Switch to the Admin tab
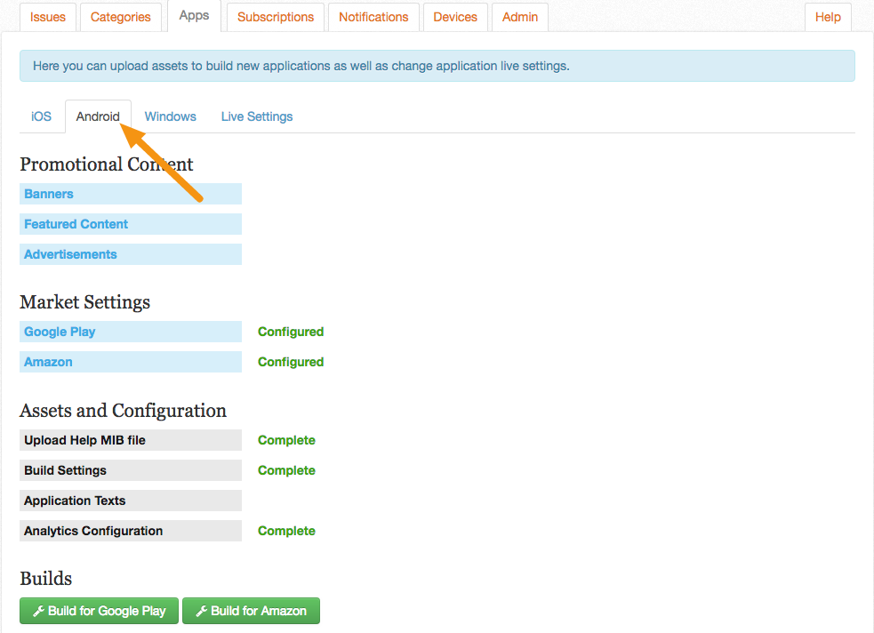Screen dimensions: 874x633 pyautogui.click(x=520, y=17)
